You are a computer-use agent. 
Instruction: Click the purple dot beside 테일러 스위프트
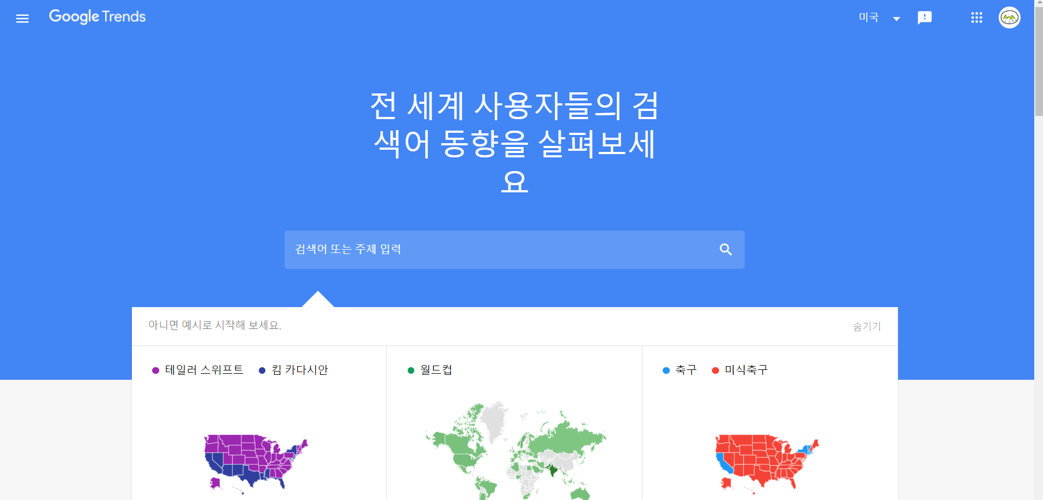click(155, 370)
